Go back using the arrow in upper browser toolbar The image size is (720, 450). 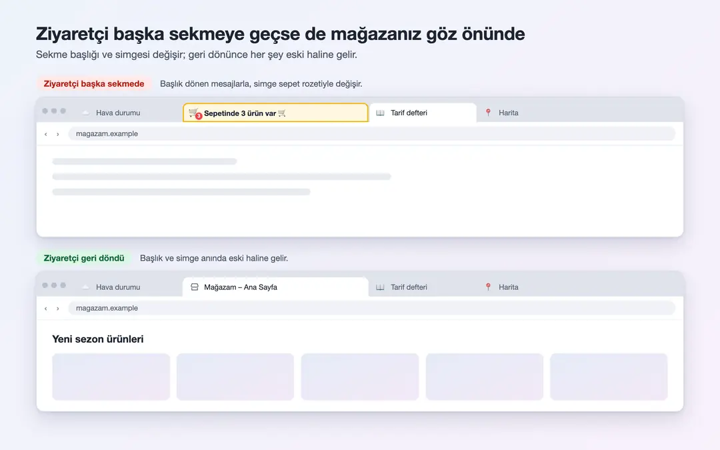(x=45, y=134)
